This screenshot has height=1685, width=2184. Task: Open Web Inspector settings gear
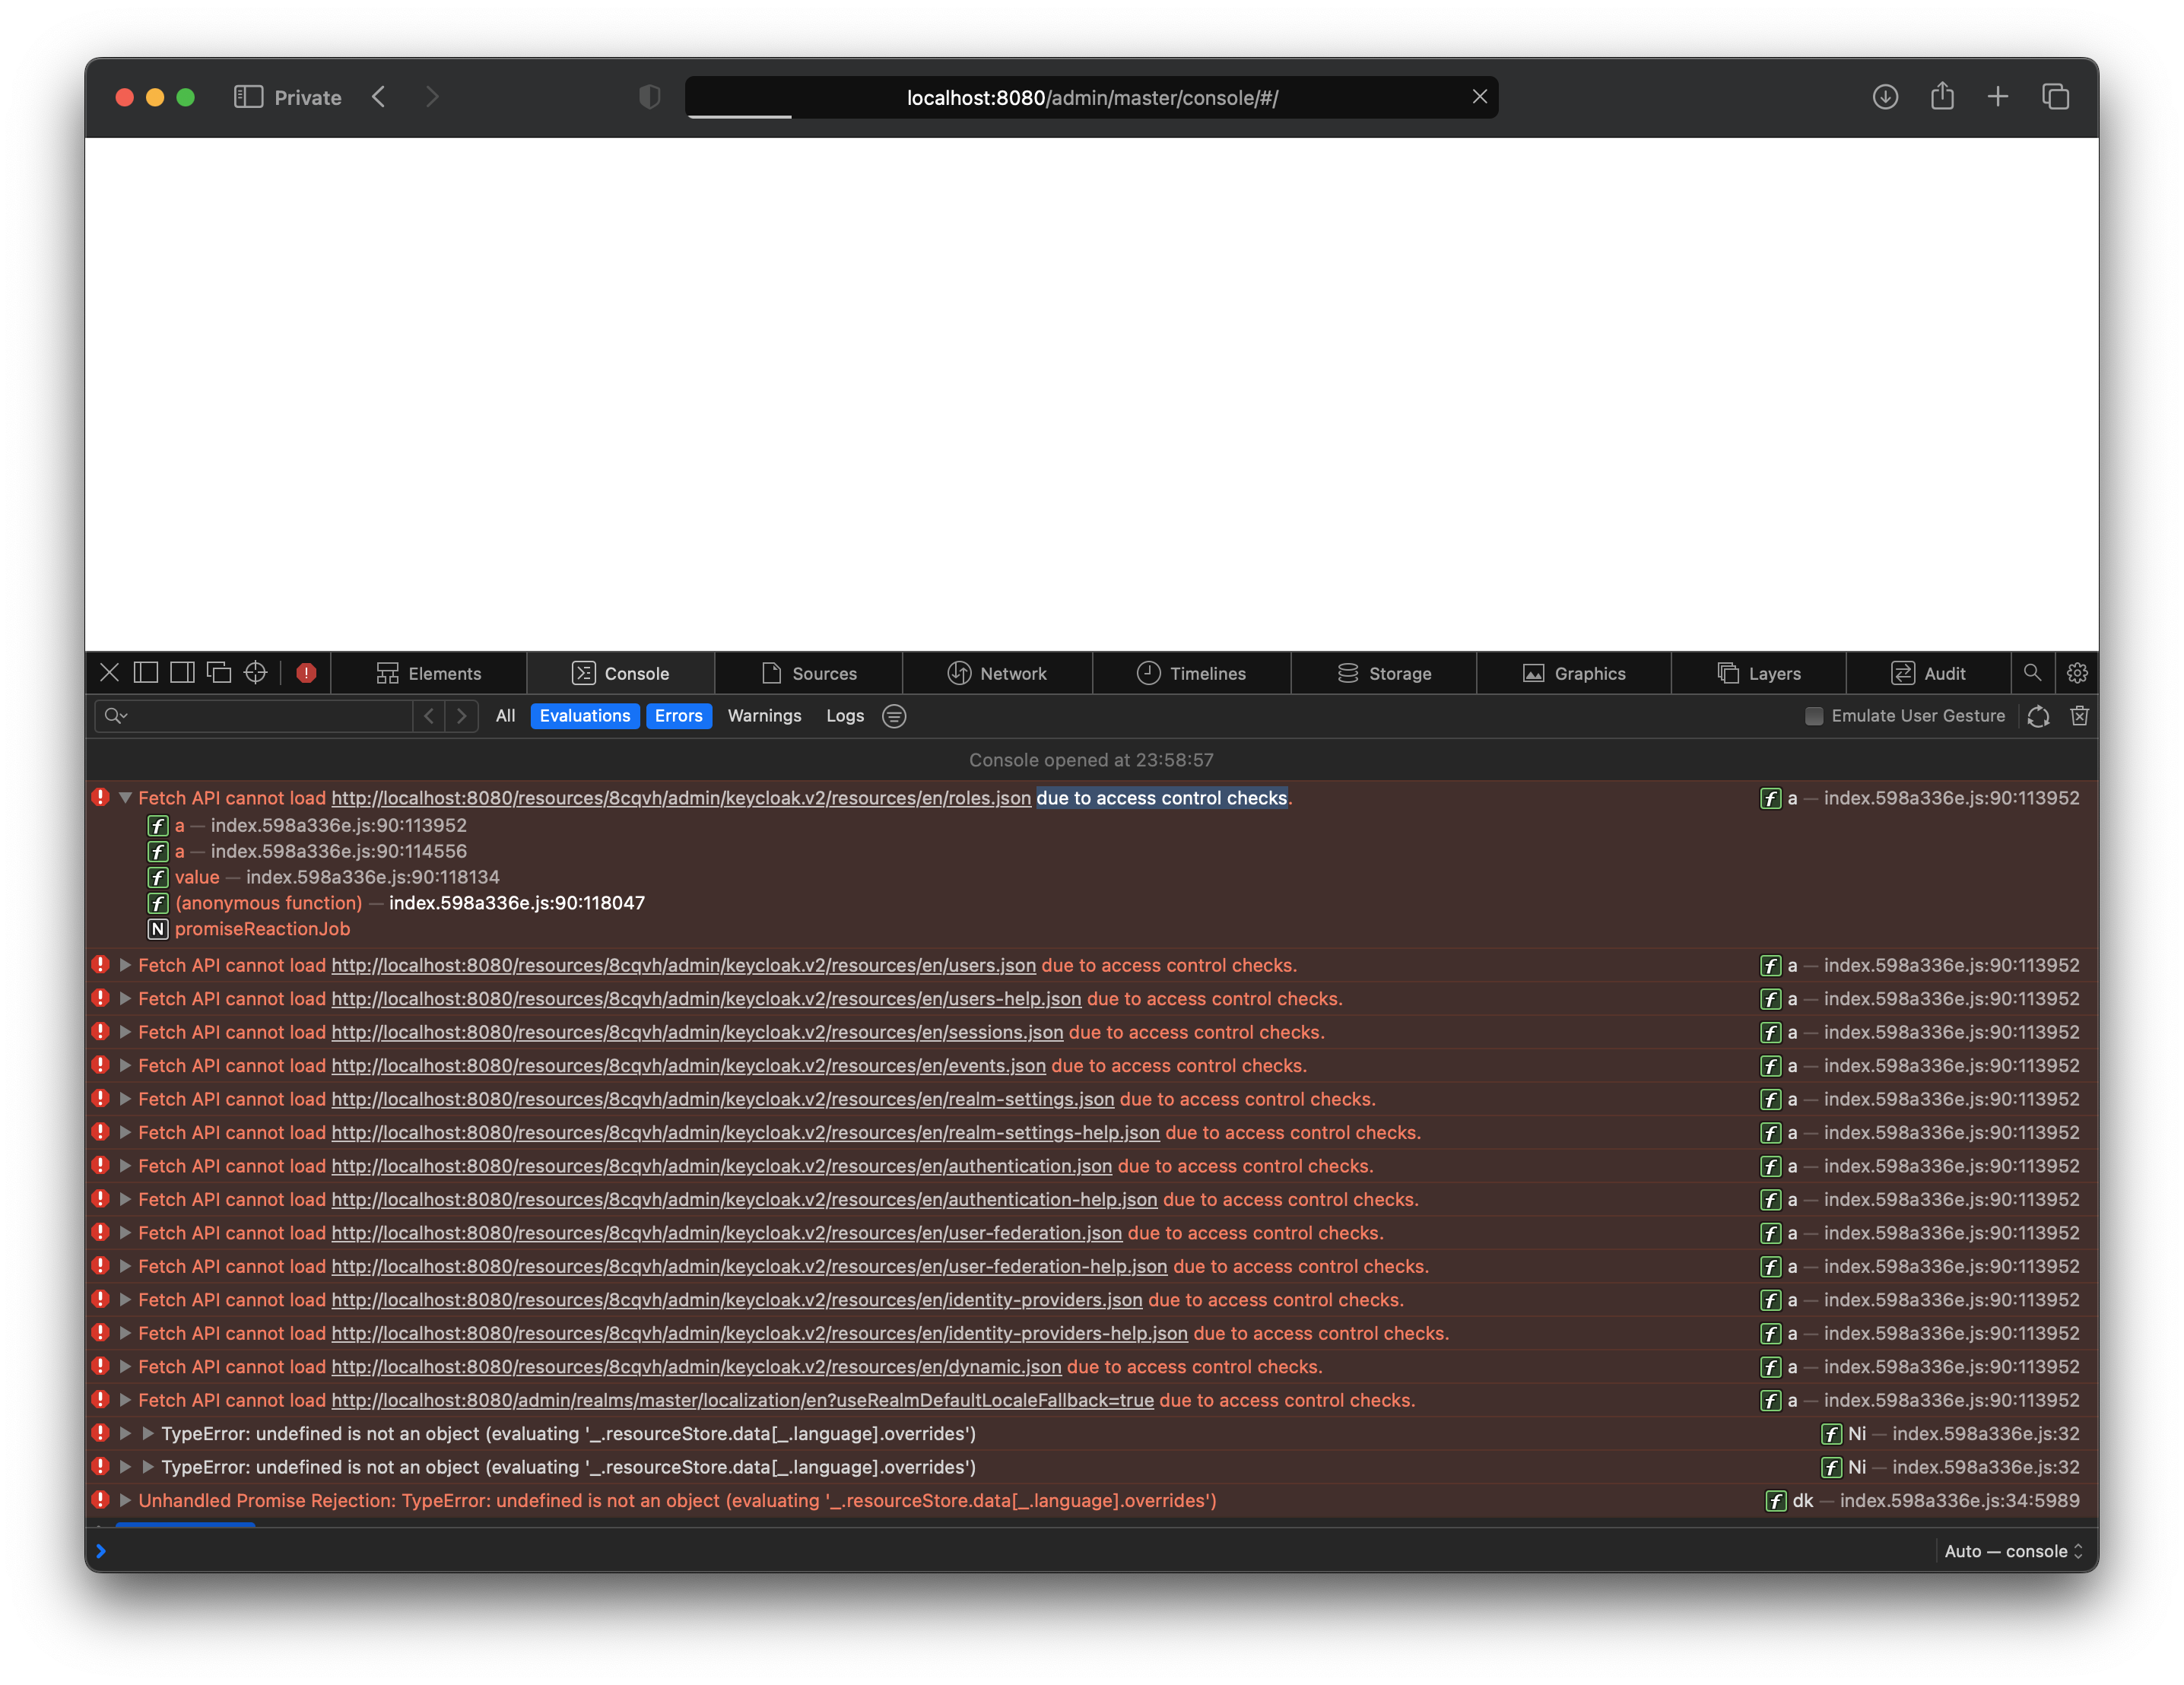2077,673
